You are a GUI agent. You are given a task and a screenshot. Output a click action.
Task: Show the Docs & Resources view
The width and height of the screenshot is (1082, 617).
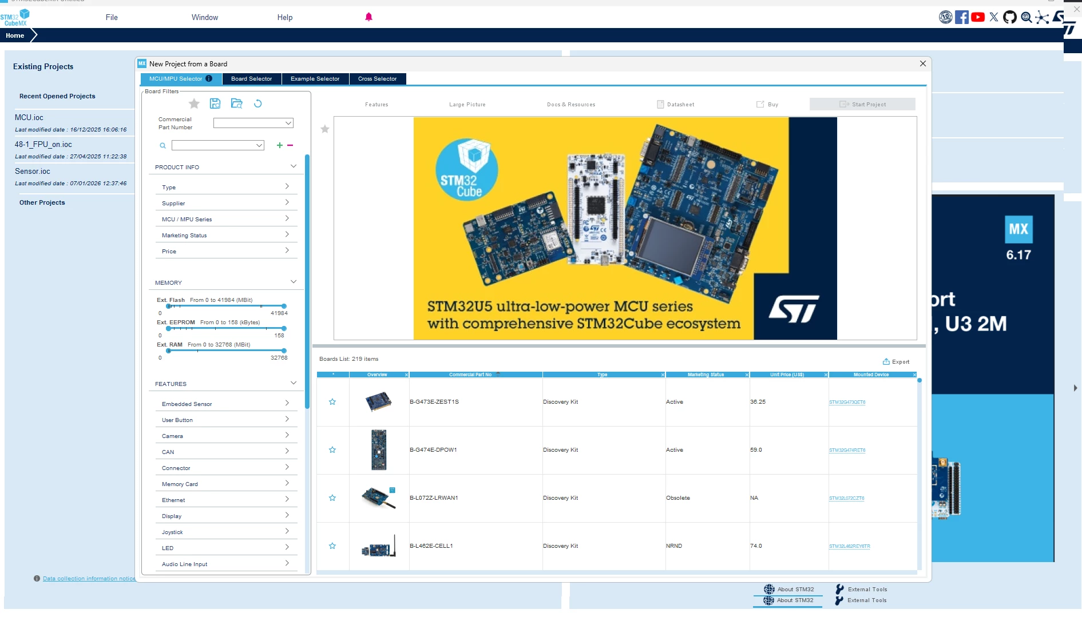pyautogui.click(x=571, y=105)
